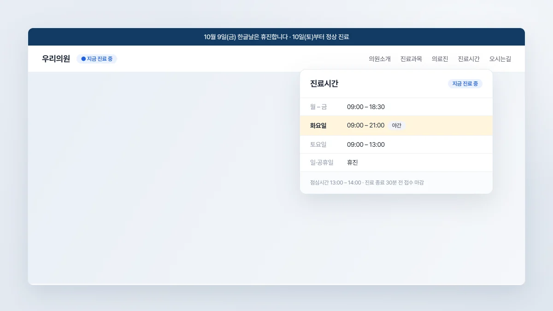Select the 월 – 금 row label
The height and width of the screenshot is (311, 553).
click(318, 107)
